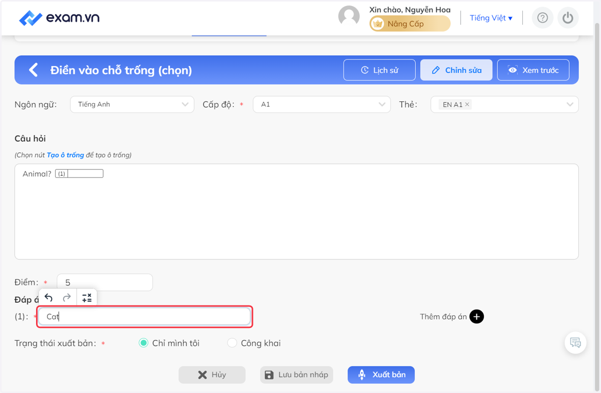601x393 pixels.
Task: Click the greeting Xin chào, Nguyễn Hoa
Action: tap(410, 9)
